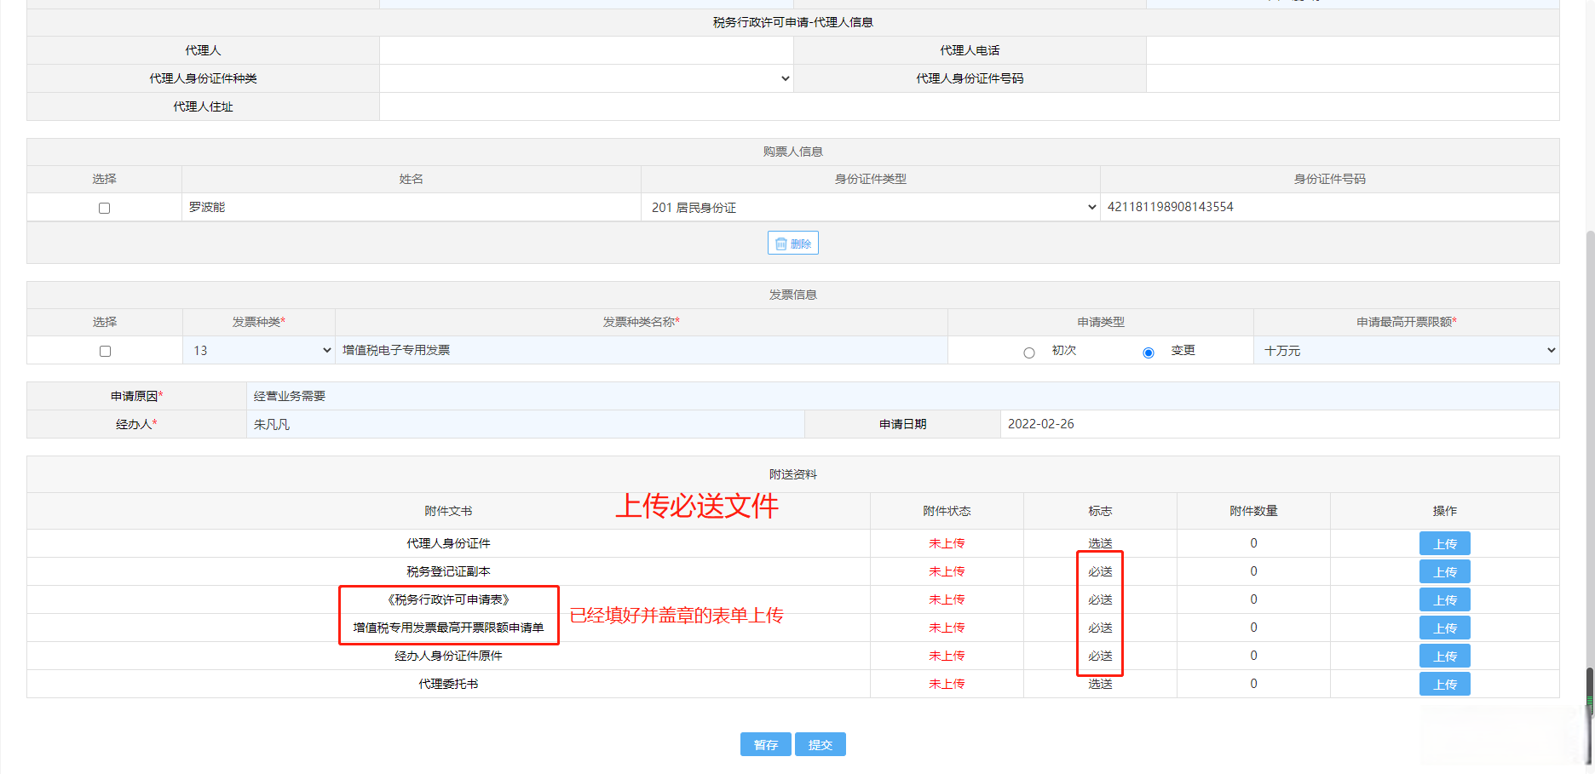
Task: Upload file for 经办人身份证件原件 row
Action: click(1445, 656)
